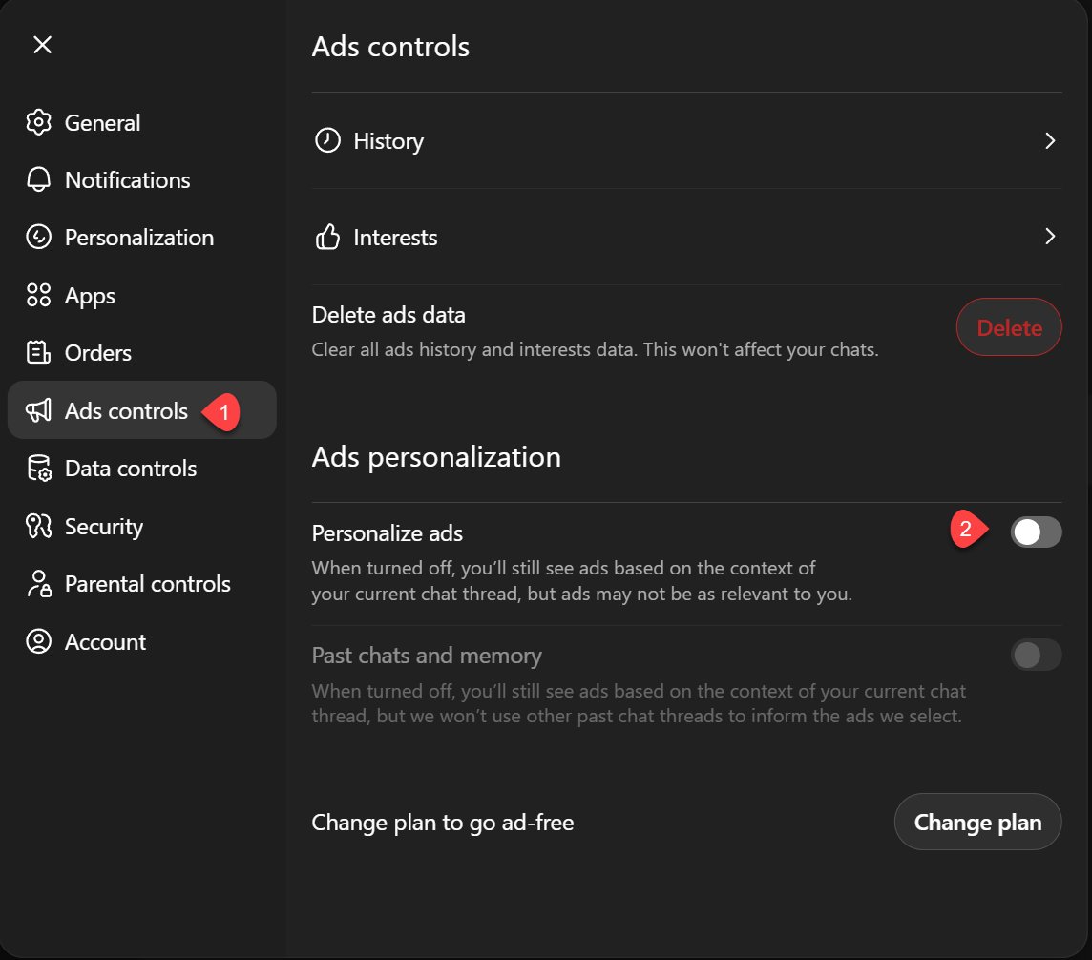Click the Notifications bell icon
Image resolution: width=1092 pixels, height=960 pixels.
38,179
